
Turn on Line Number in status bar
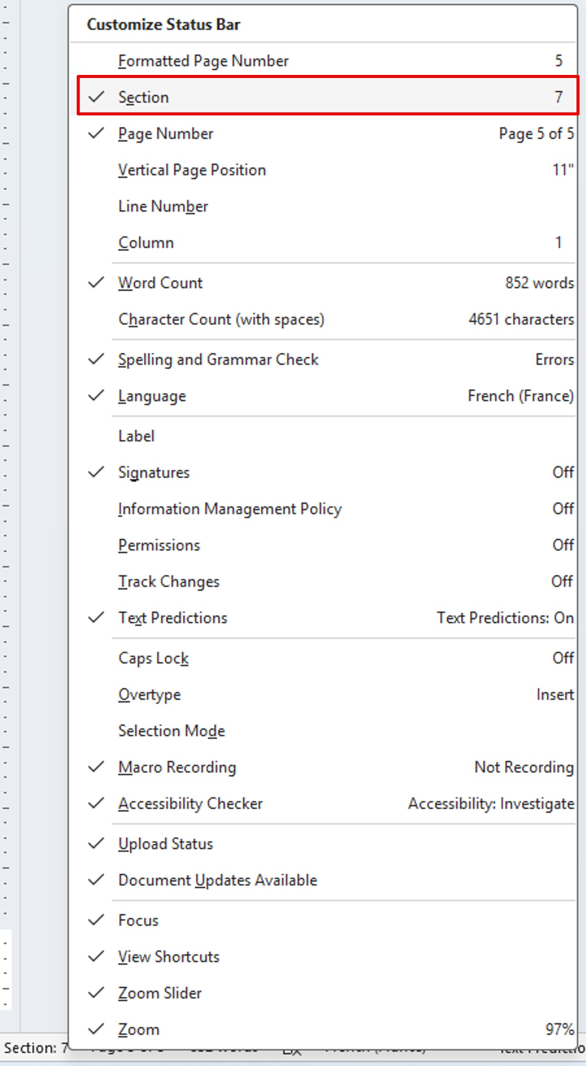(163, 206)
